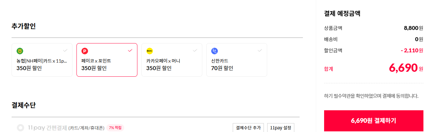Screen dimensions: 437x132
Task: Click the blue 신한카드 logo icon
Action: (x=215, y=51)
